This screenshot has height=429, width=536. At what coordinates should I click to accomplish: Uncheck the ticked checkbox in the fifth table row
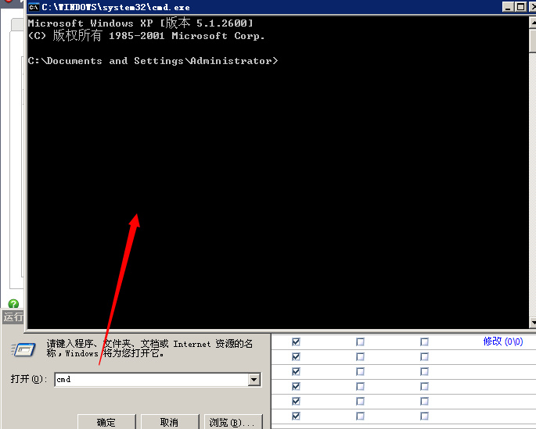[x=296, y=401]
